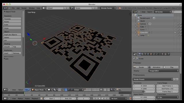The width and height of the screenshot is (184, 103).
Task: Click the Blender logo icon in header
Action: (120, 8)
